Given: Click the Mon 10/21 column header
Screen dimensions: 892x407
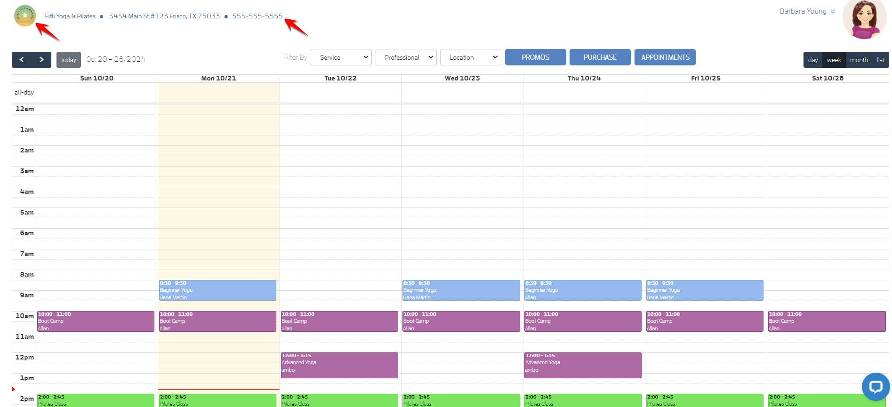Looking at the screenshot, I should 218,78.
